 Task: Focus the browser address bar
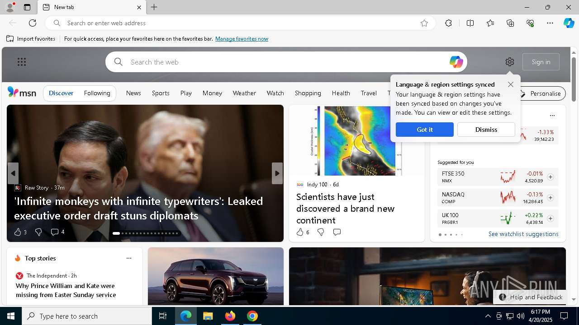click(x=240, y=23)
